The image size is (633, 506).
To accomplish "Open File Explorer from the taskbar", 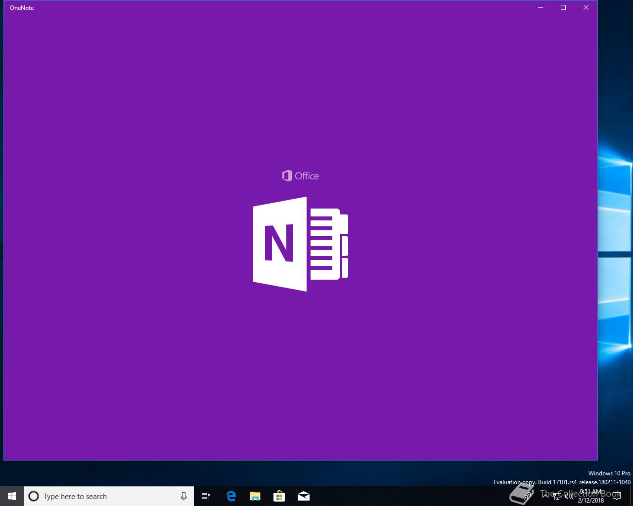I will coord(255,496).
